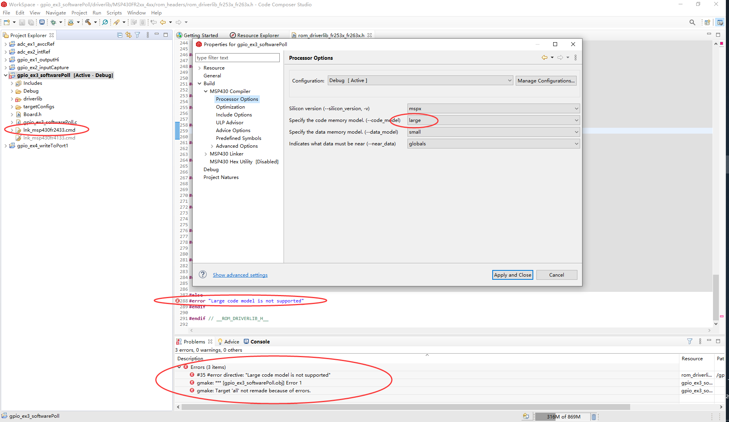This screenshot has height=422, width=729.
Task: Click the Cancel button
Action: click(x=556, y=275)
